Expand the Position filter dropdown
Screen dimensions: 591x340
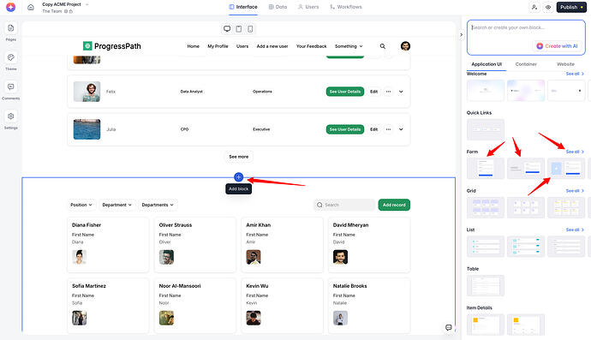81,205
